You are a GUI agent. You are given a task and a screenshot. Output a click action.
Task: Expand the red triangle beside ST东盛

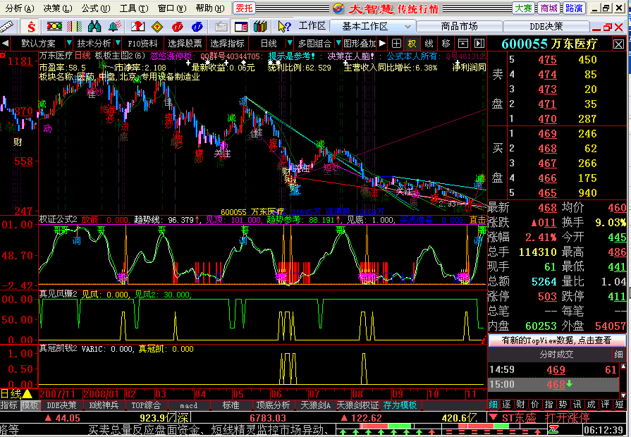tap(494, 417)
